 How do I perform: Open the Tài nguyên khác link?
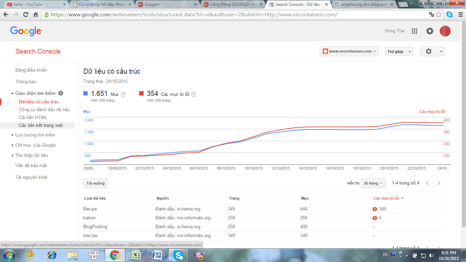coord(31,177)
